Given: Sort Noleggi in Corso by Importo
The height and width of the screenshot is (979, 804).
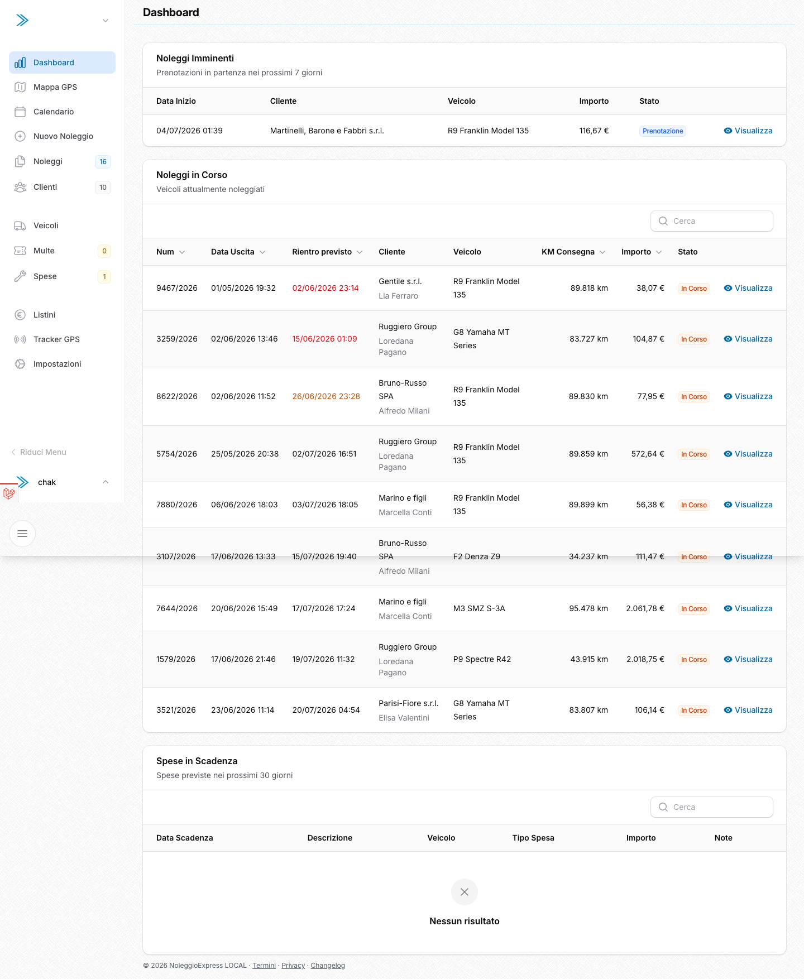Looking at the screenshot, I should [x=642, y=252].
